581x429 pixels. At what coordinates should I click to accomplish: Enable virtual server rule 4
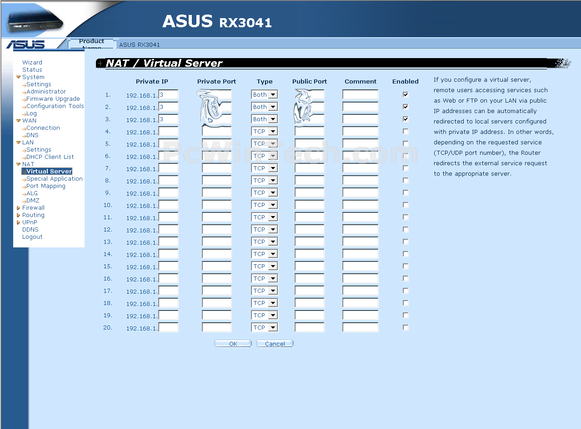pyautogui.click(x=406, y=131)
